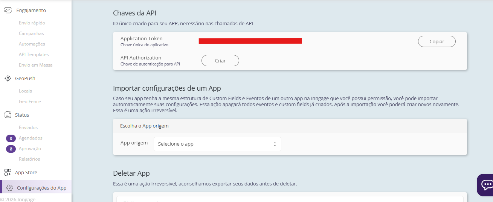This screenshot has height=202, width=493.
Task: Open Automações menu item
Action: point(32,44)
